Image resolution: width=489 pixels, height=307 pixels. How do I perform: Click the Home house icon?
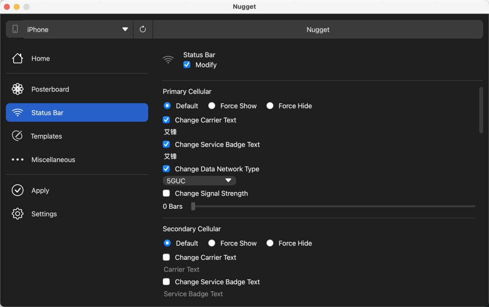pyautogui.click(x=18, y=58)
